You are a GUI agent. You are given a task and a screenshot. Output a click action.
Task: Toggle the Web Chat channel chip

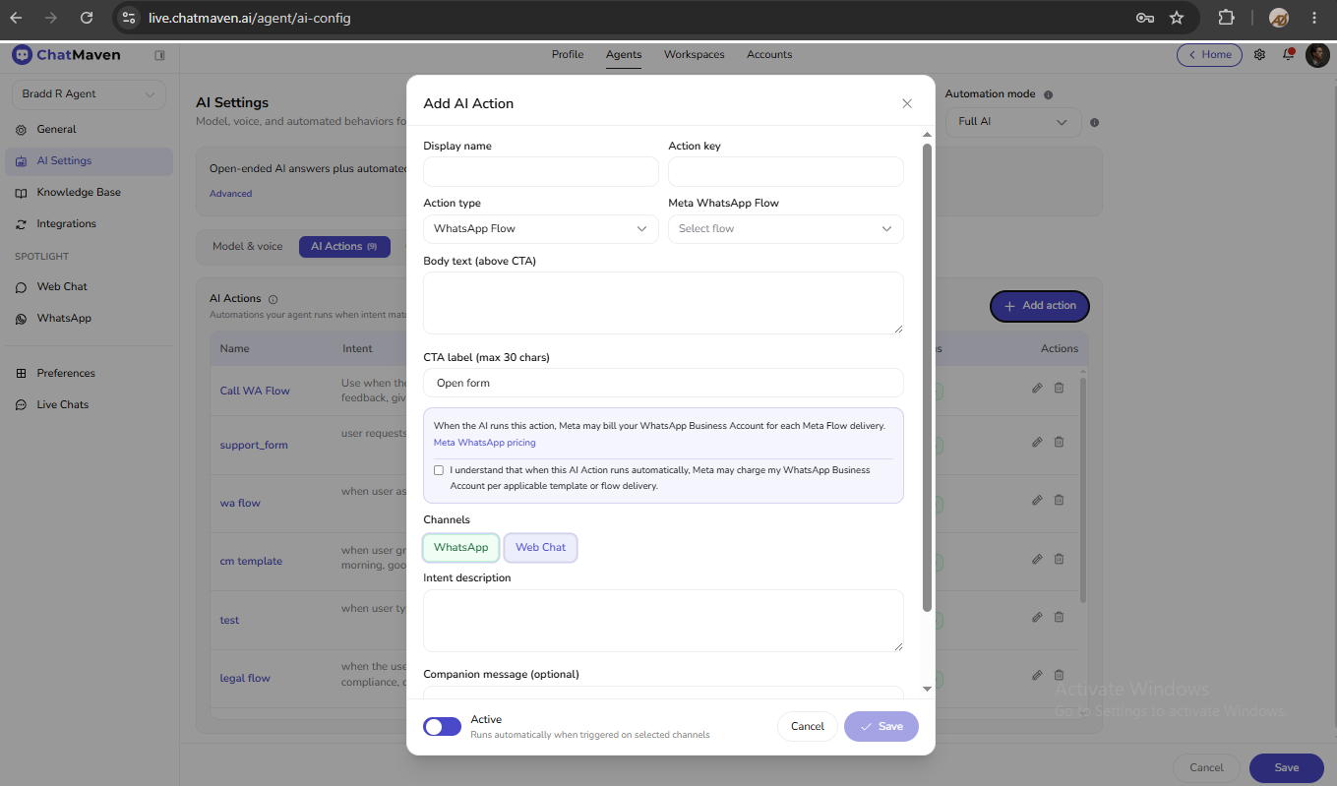[541, 547]
